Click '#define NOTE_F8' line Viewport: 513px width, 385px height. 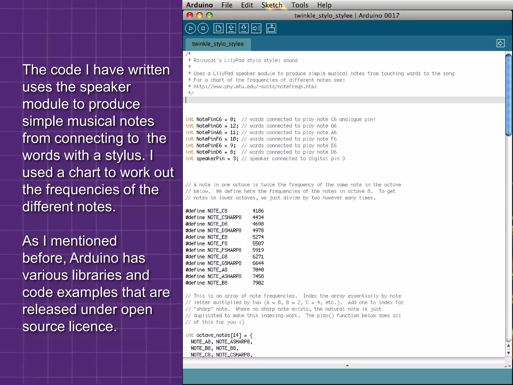click(x=225, y=244)
